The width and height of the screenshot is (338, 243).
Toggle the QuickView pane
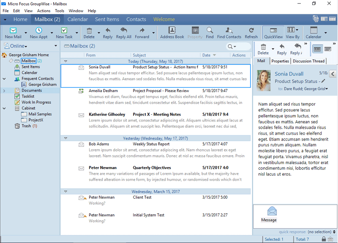click(x=273, y=33)
